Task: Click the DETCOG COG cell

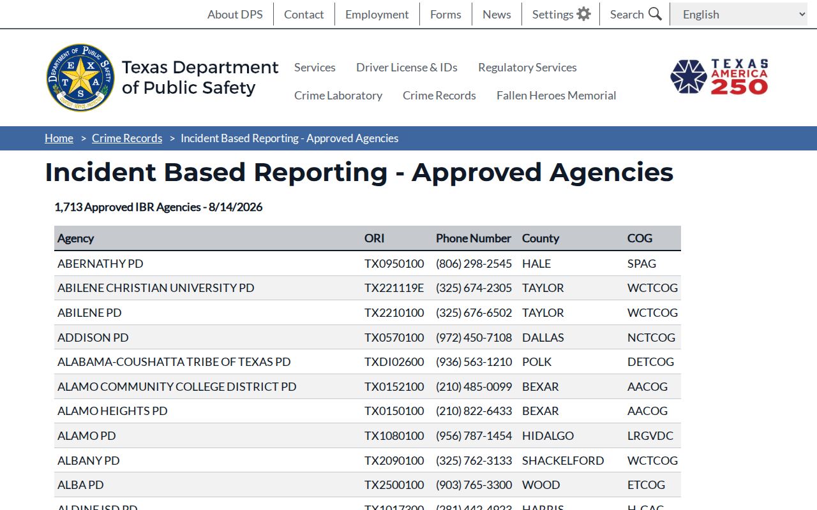Action: pyautogui.click(x=650, y=361)
